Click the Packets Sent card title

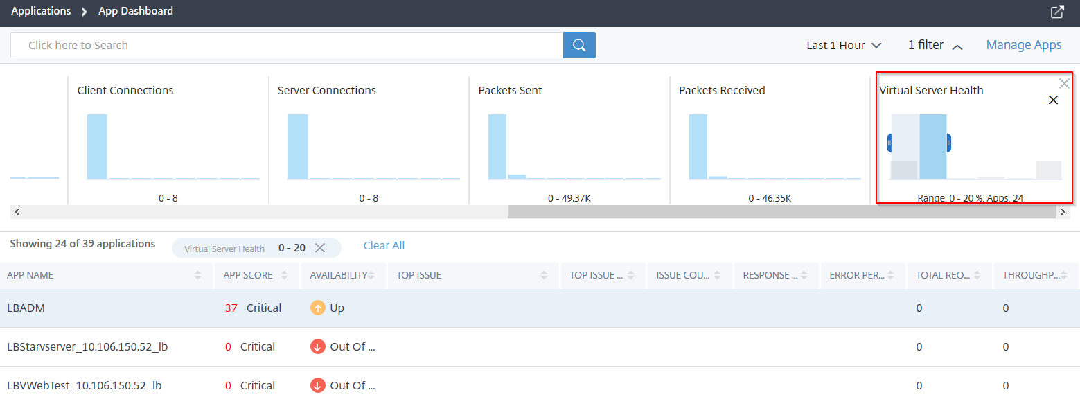click(x=511, y=91)
